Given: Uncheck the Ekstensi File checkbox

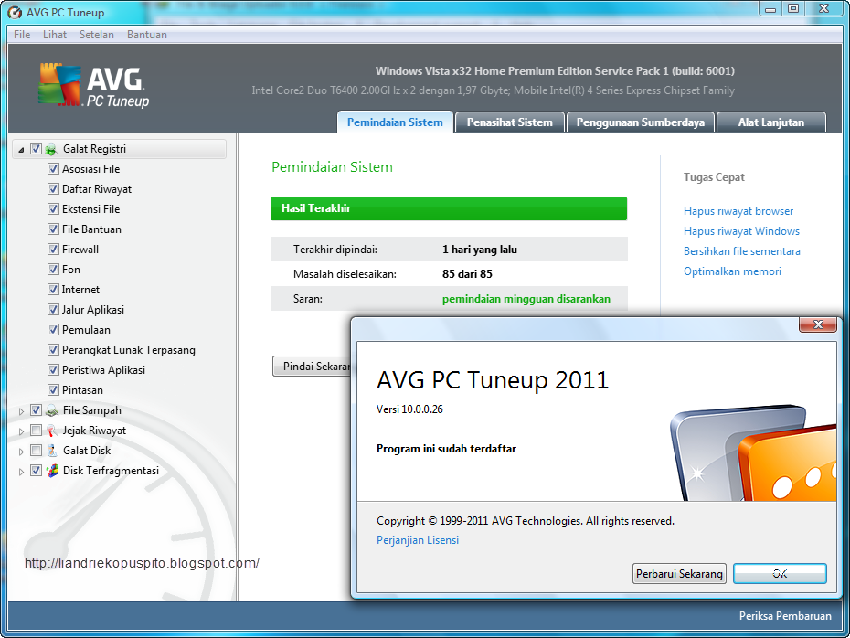Looking at the screenshot, I should tap(53, 208).
